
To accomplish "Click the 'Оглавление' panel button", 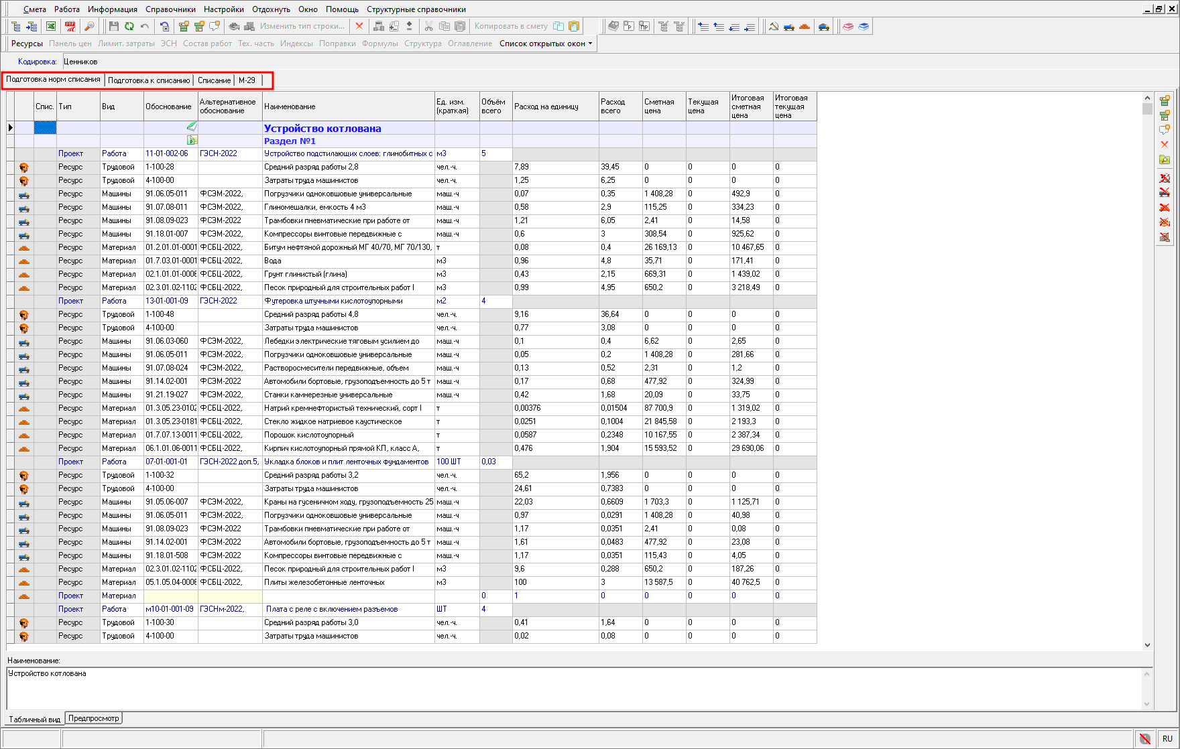I will [470, 44].
